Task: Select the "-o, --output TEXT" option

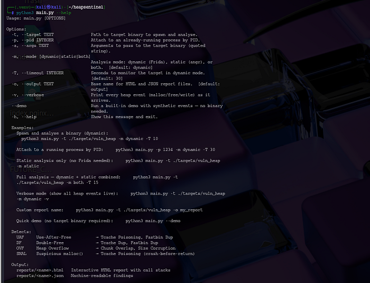Action: 33,84
